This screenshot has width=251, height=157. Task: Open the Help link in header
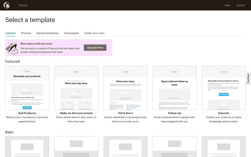click(227, 5)
